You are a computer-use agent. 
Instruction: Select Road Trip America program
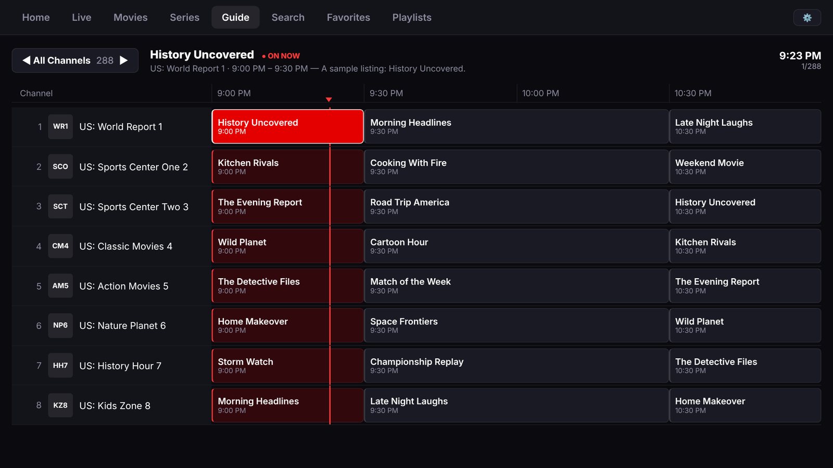coord(516,206)
